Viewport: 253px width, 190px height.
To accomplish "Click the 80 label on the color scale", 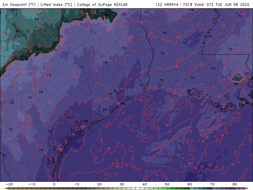I will (235, 184).
